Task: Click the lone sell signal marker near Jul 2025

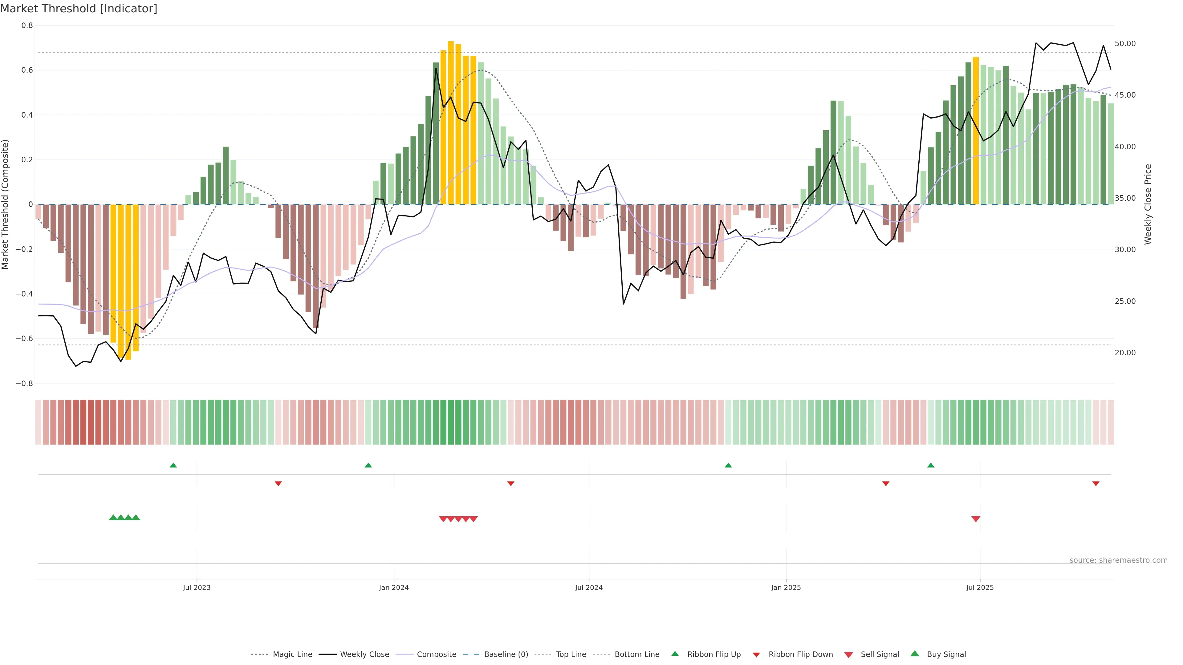Action: tap(975, 519)
